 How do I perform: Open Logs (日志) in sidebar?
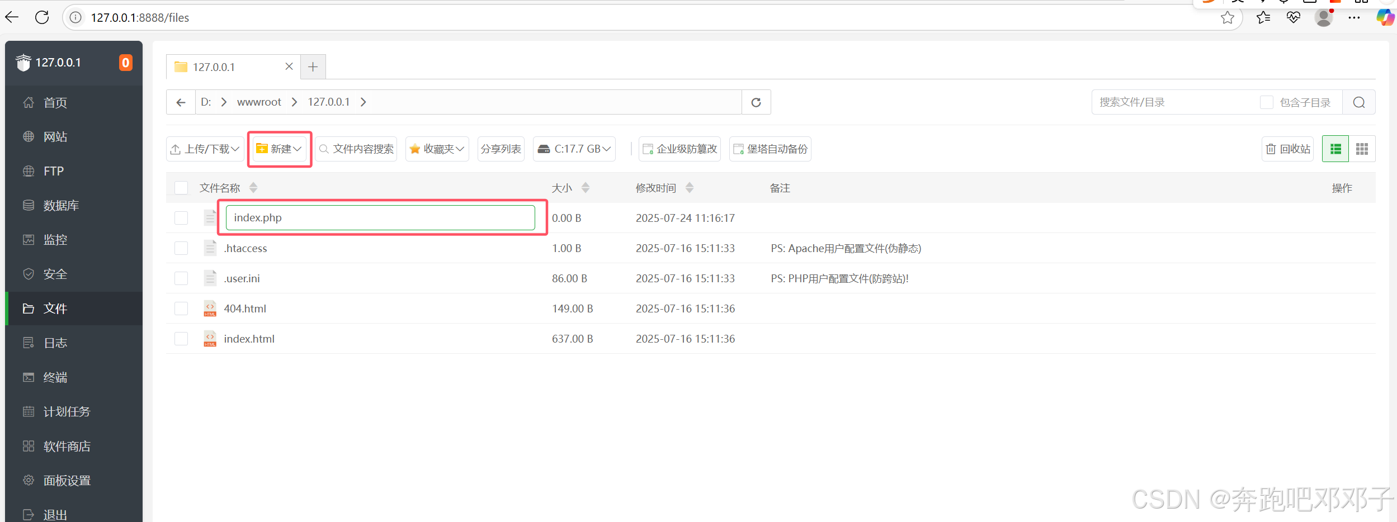tap(74, 343)
